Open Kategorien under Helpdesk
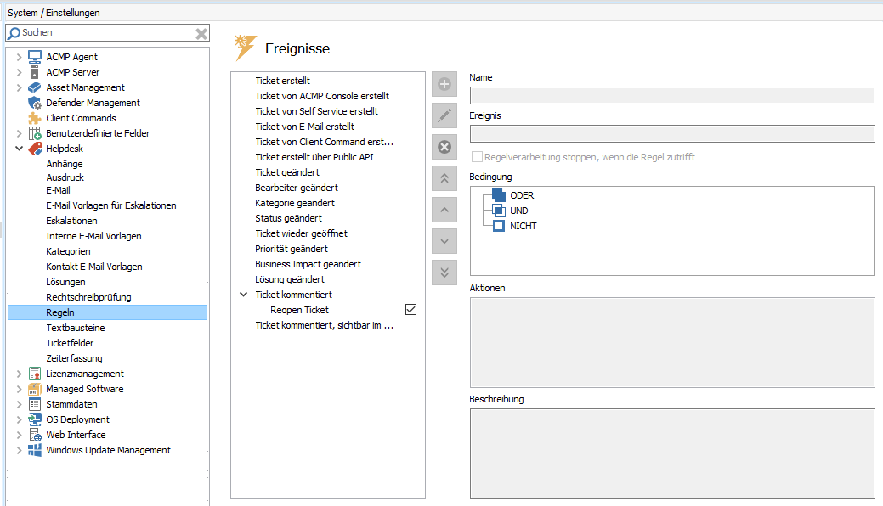 68,251
